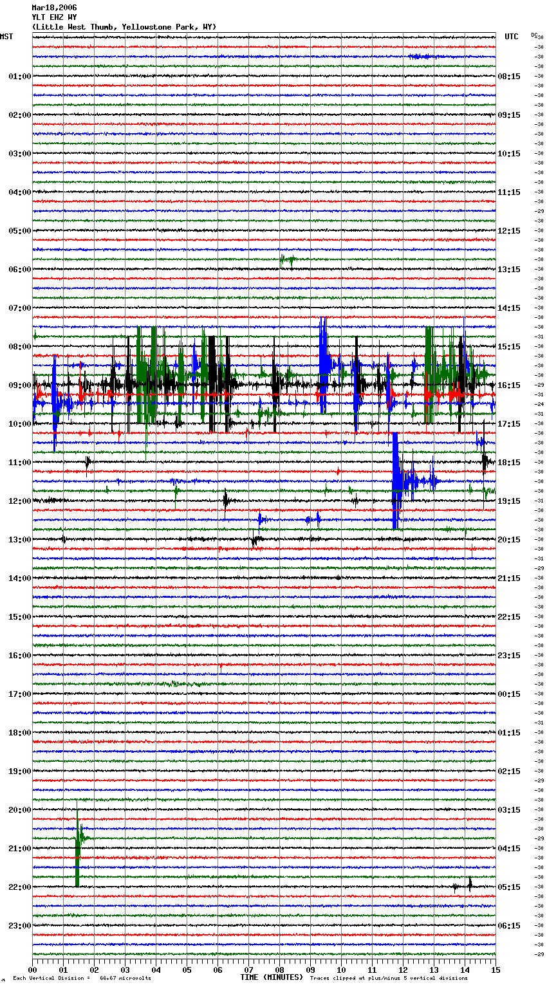Image resolution: width=547 pixels, height=987 pixels.
Task: Click the 15 minute tick label
Action: (496, 970)
